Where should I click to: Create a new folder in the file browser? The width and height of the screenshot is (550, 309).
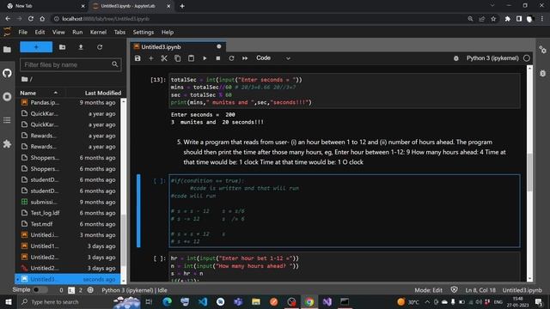(x=63, y=47)
